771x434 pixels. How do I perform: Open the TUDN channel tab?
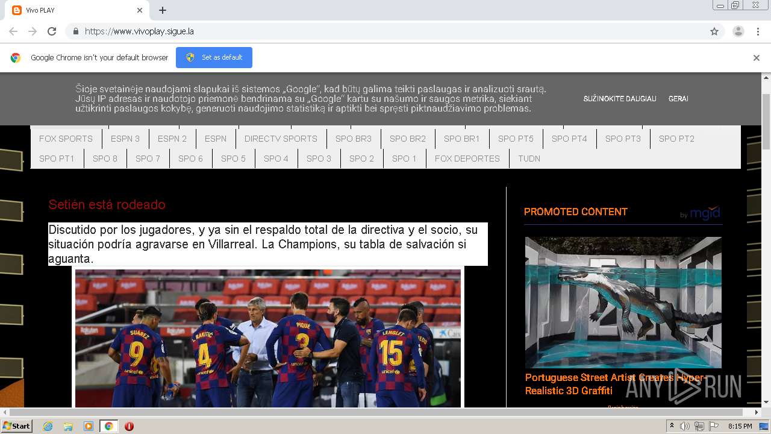click(x=529, y=159)
